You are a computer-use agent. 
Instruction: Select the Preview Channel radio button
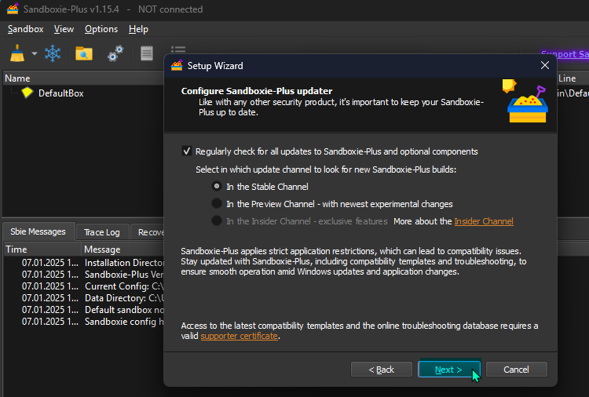coord(217,203)
